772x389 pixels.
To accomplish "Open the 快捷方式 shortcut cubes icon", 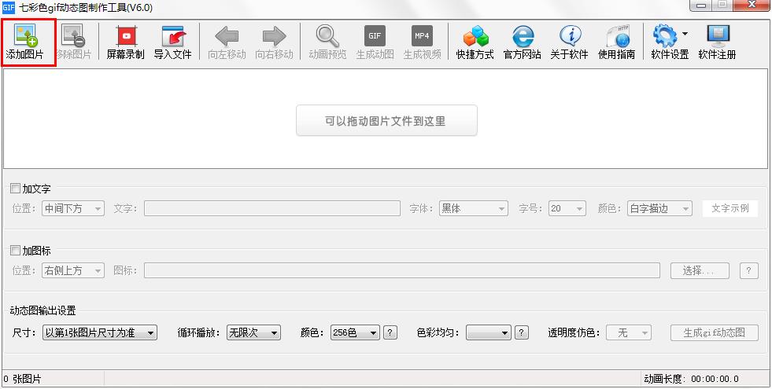I will pyautogui.click(x=475, y=36).
